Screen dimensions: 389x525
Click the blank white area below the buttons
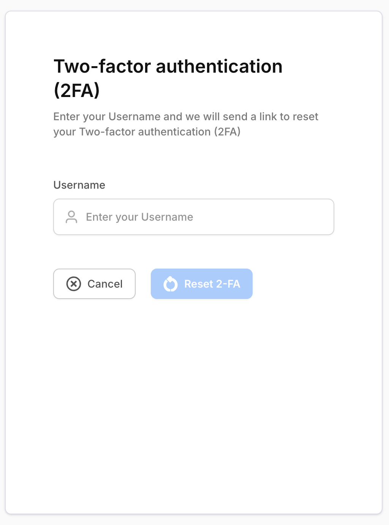(194, 399)
